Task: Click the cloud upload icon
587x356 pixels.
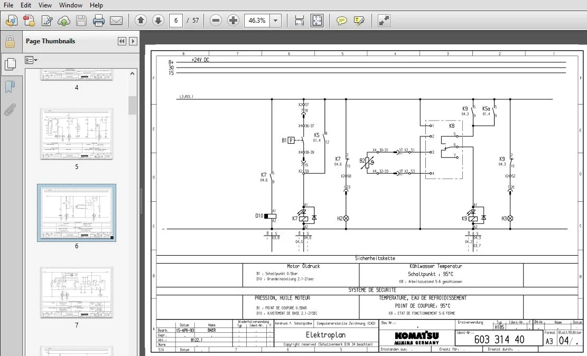Action: 64,21
